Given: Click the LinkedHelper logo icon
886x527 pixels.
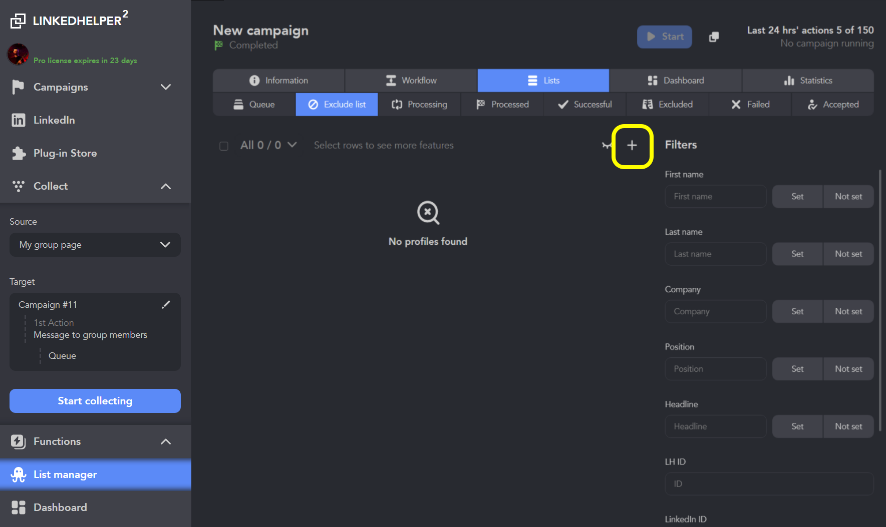Looking at the screenshot, I should [x=18, y=21].
